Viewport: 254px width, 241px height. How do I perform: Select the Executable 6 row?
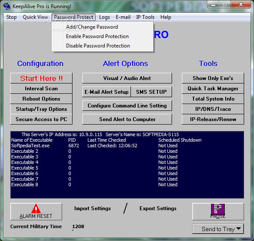pos(127,173)
